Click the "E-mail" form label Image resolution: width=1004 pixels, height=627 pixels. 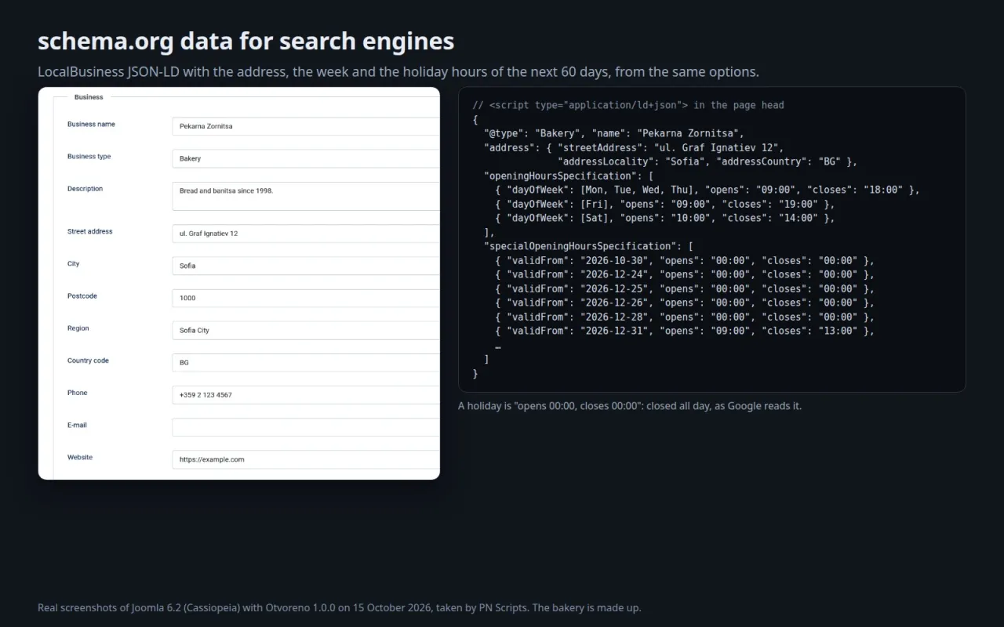77,425
